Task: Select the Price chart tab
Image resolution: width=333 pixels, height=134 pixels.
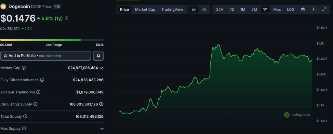Action: tap(124, 9)
